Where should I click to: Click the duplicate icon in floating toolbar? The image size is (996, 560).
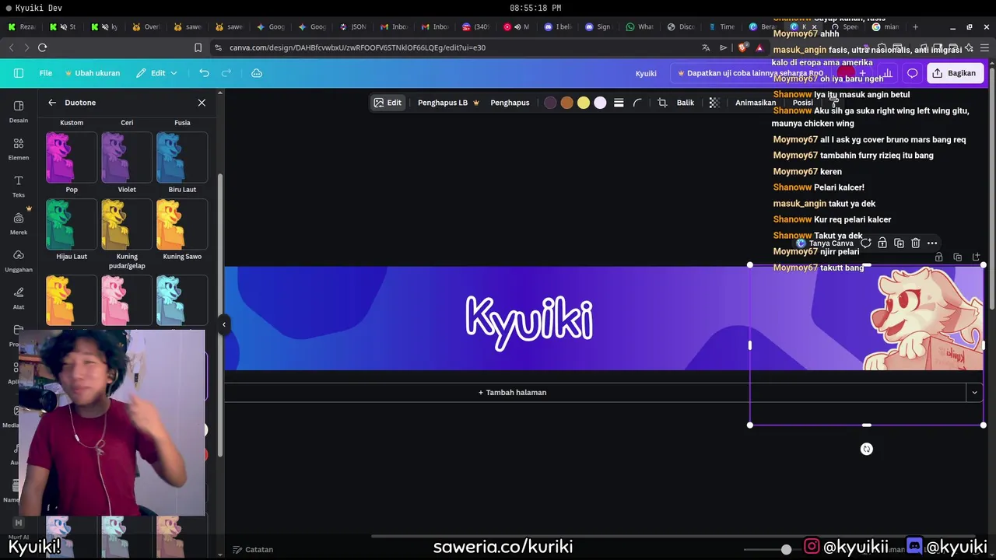(x=899, y=243)
